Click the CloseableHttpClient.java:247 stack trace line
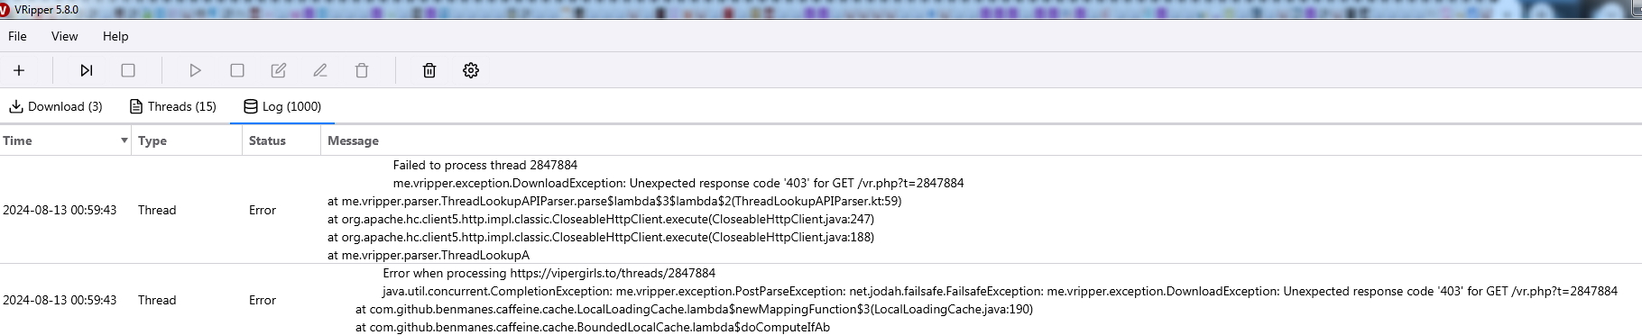 coord(601,219)
